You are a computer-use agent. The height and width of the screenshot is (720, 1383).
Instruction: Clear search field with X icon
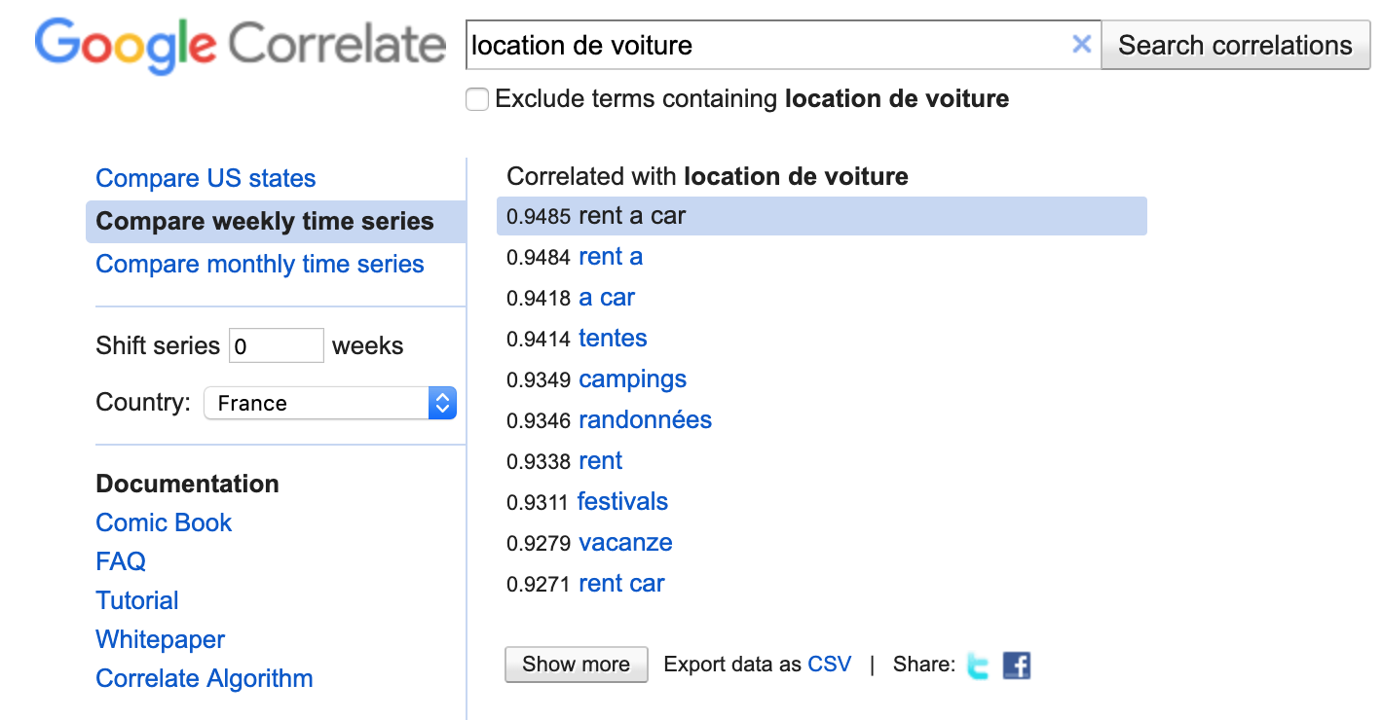1081,44
